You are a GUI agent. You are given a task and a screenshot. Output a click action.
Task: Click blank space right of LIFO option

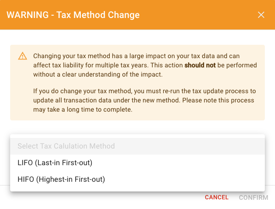[177, 163]
